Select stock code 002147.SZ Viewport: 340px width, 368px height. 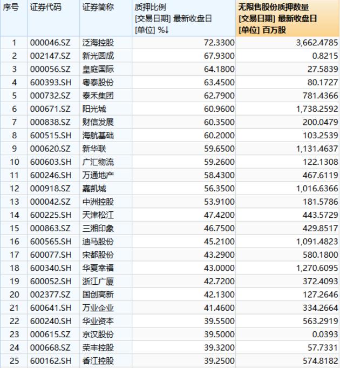[x=50, y=56]
